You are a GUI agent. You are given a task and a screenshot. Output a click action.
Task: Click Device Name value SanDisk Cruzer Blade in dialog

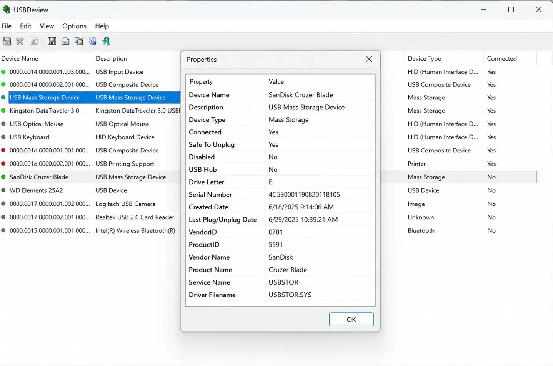(x=301, y=95)
